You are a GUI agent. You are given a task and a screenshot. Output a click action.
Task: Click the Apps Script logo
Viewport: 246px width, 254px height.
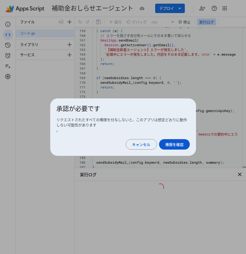pyautogui.click(x=10, y=9)
